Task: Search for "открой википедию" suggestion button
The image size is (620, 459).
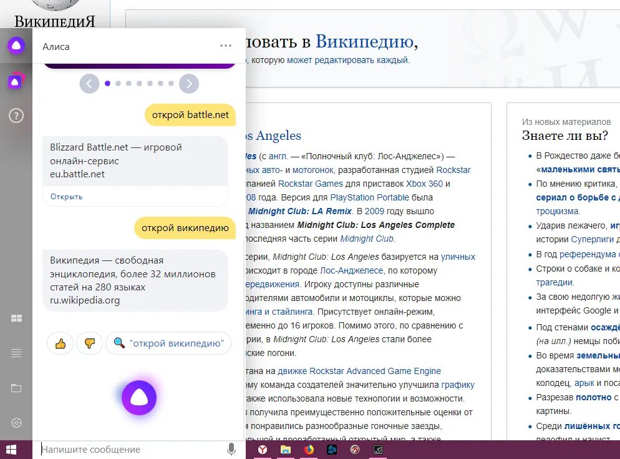Action: [169, 343]
